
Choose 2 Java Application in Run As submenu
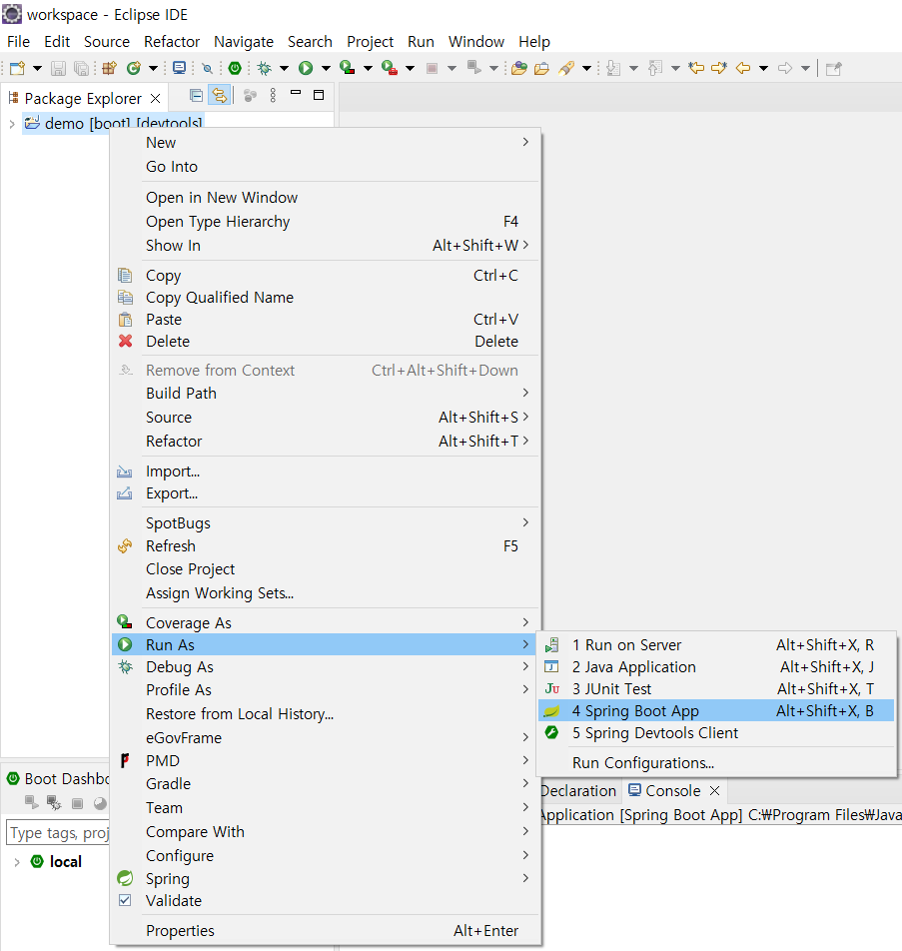[716, 667]
